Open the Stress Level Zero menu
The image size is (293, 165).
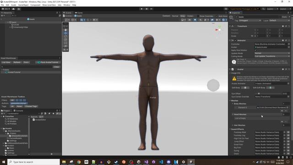[49, 5]
